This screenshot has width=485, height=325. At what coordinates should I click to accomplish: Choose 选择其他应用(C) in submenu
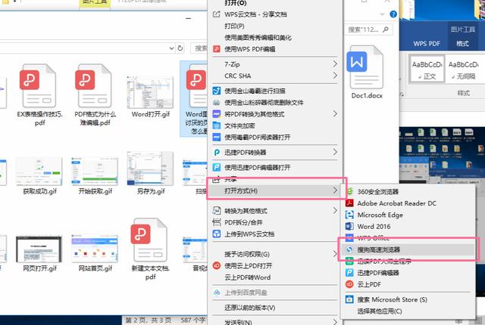click(380, 311)
